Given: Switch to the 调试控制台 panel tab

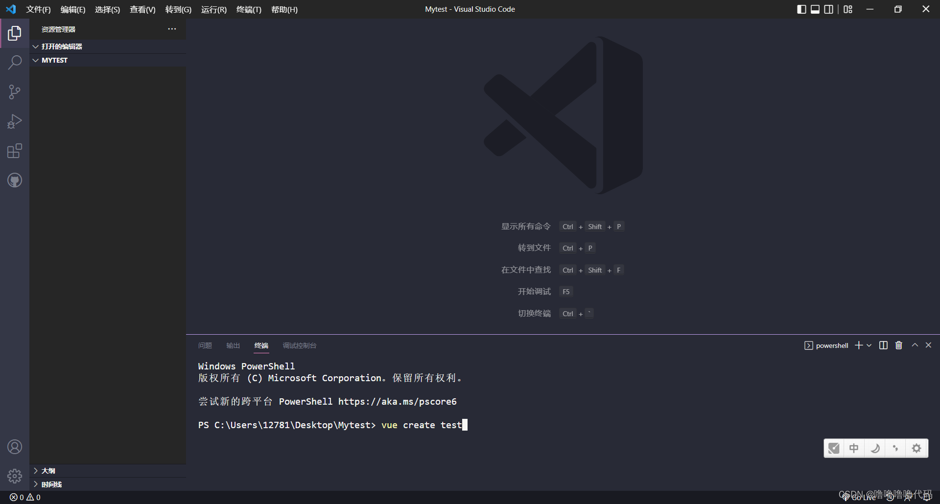Looking at the screenshot, I should (300, 345).
